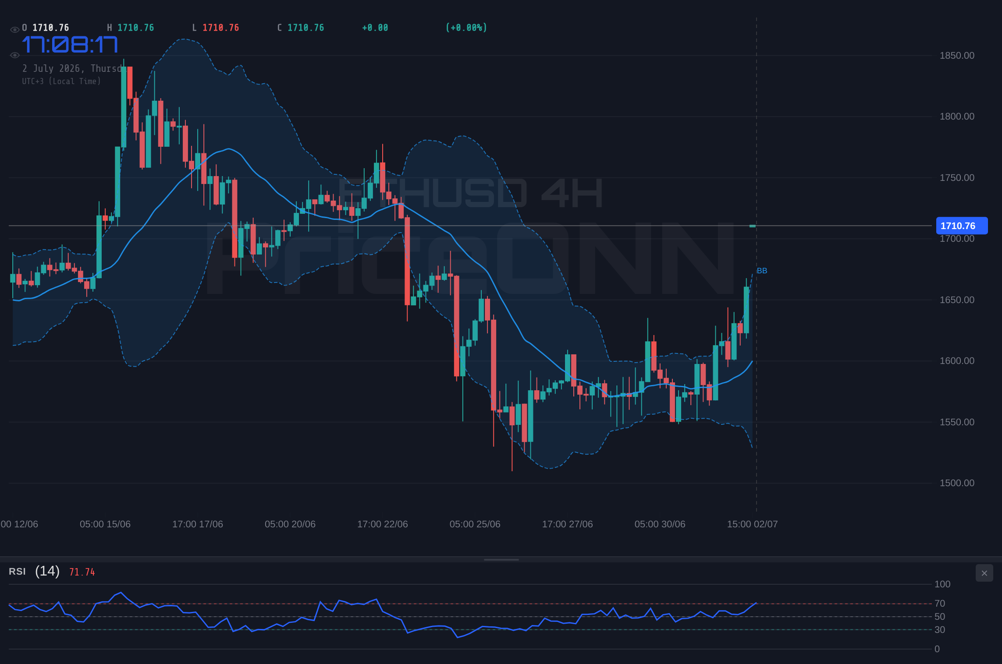Click the 05:00 30/06 time label
This screenshot has width=1002, height=664.
tap(660, 524)
